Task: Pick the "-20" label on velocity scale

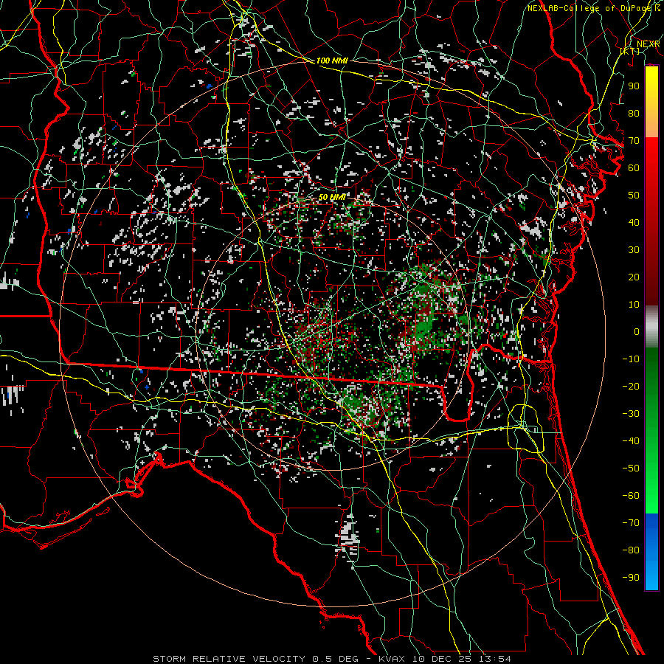Action: 631,386
